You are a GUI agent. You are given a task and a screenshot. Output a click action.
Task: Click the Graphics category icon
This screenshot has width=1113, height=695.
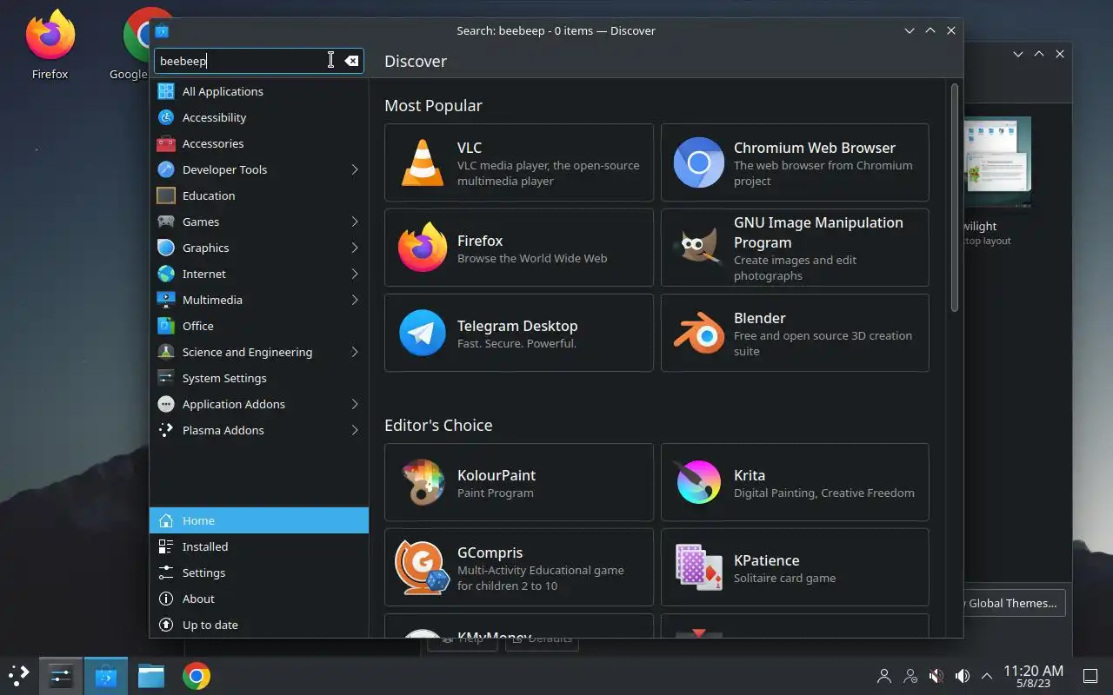coord(166,248)
